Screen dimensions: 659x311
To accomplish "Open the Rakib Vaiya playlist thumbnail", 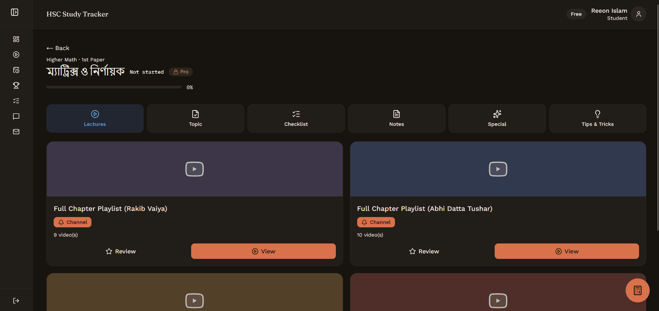I will coord(195,169).
